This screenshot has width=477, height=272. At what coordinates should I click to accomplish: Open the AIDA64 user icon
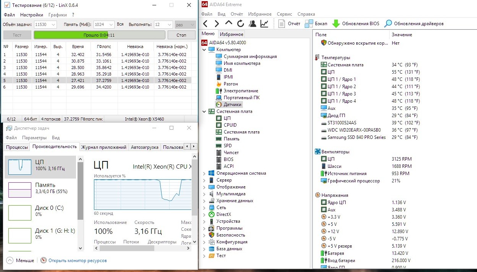coord(252,24)
